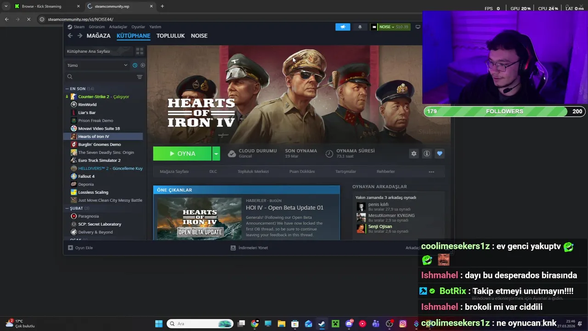Click the library search field
The width and height of the screenshot is (588, 331).
point(101,77)
